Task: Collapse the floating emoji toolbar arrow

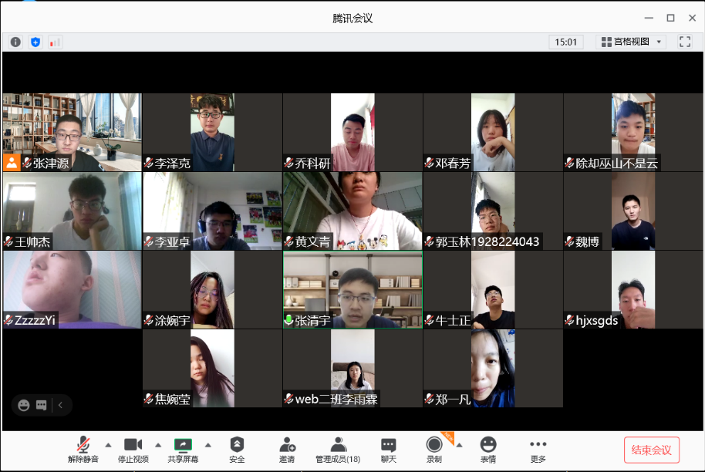Action: click(60, 405)
